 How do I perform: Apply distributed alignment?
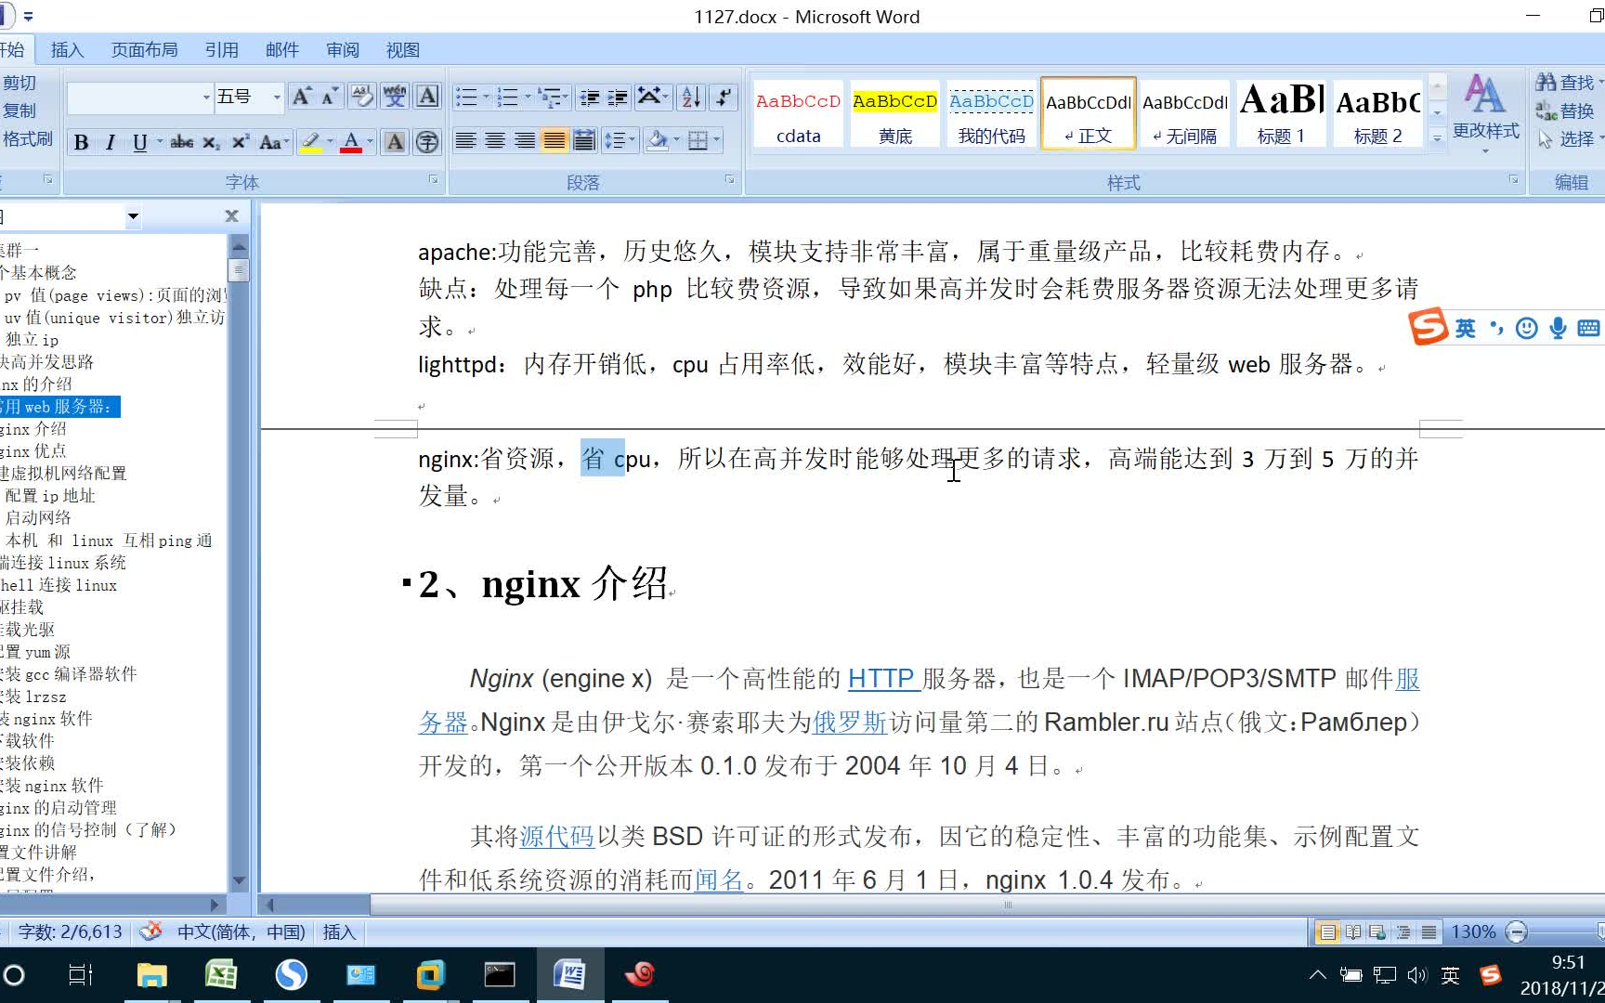click(x=584, y=140)
